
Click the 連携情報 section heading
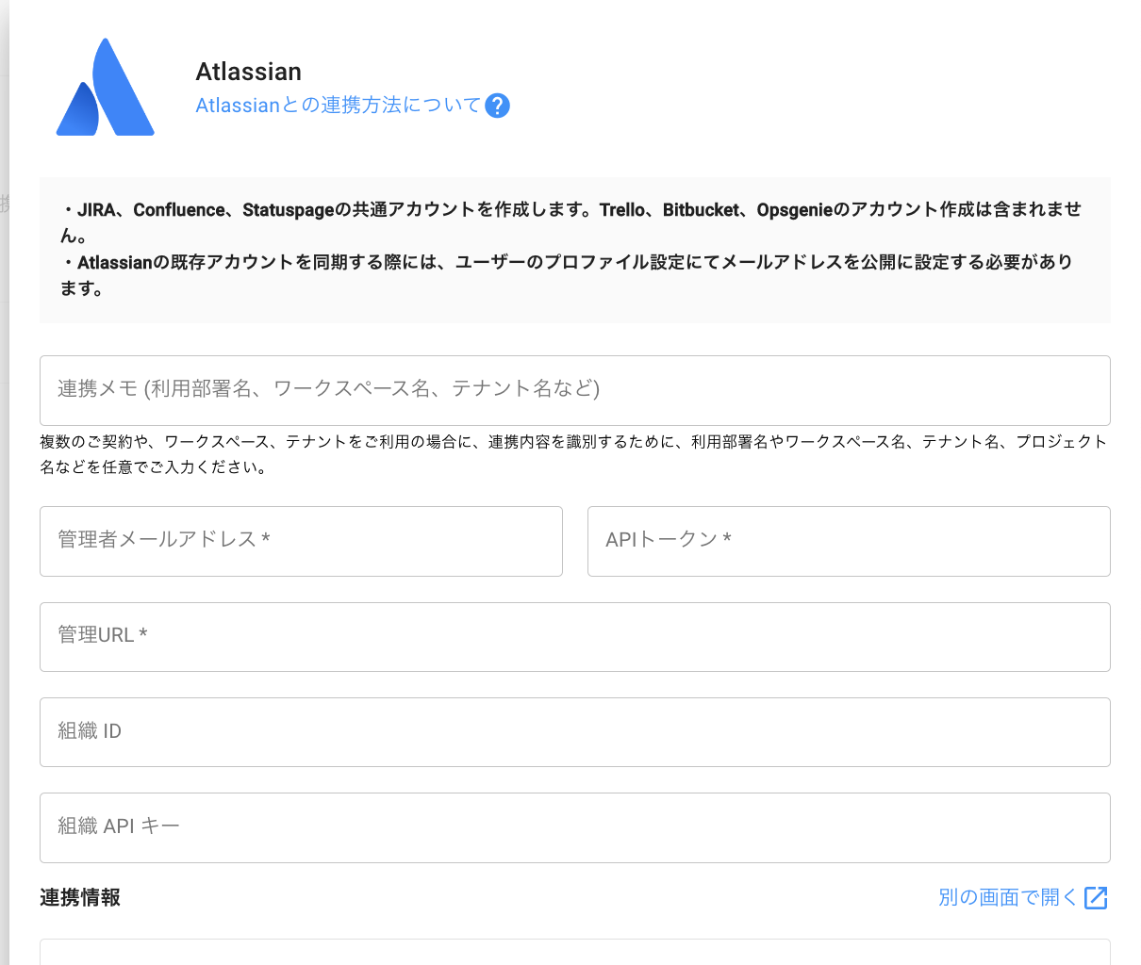(x=80, y=898)
